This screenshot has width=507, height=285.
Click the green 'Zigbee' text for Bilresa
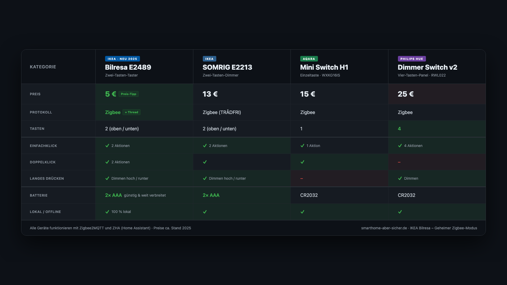point(113,112)
